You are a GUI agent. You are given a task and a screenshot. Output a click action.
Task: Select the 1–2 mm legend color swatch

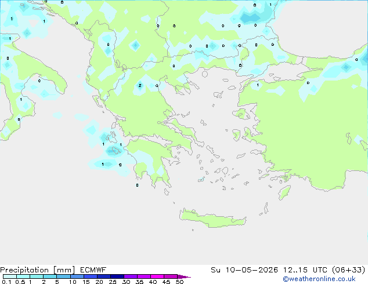pyautogui.click(x=37, y=276)
